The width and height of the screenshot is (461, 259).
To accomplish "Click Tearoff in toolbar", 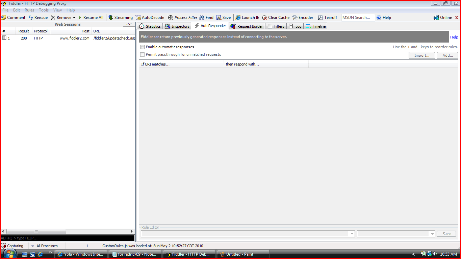I will point(328,18).
